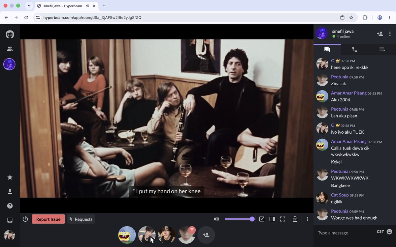396x247 pixels.
Task: Adjust the volume slider
Action: [x=239, y=219]
